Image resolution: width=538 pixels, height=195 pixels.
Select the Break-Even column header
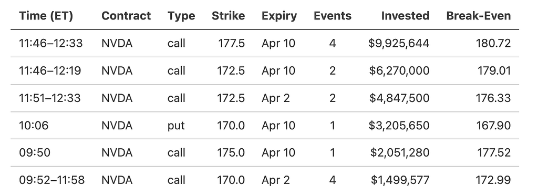[x=478, y=16]
